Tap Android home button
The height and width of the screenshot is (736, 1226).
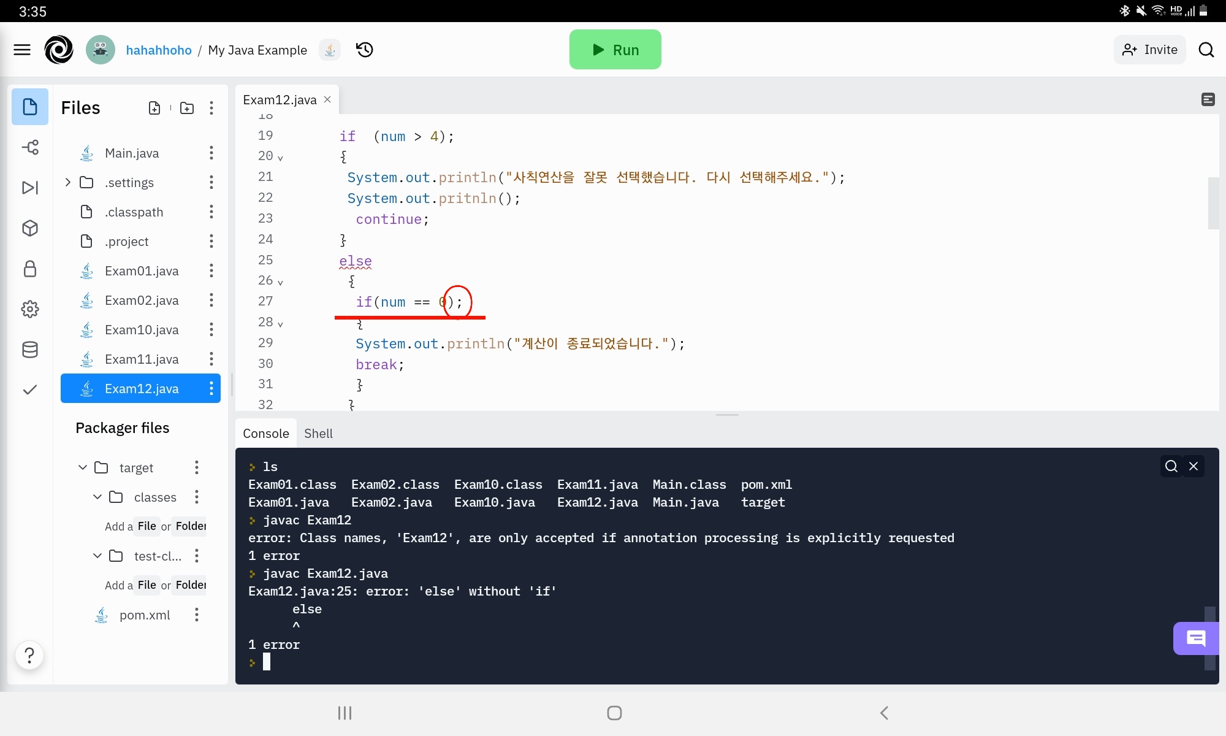pos(614,713)
